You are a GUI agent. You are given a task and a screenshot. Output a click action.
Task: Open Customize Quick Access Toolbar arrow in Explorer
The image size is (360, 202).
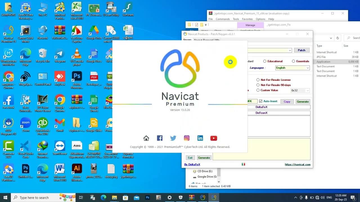click(206, 25)
